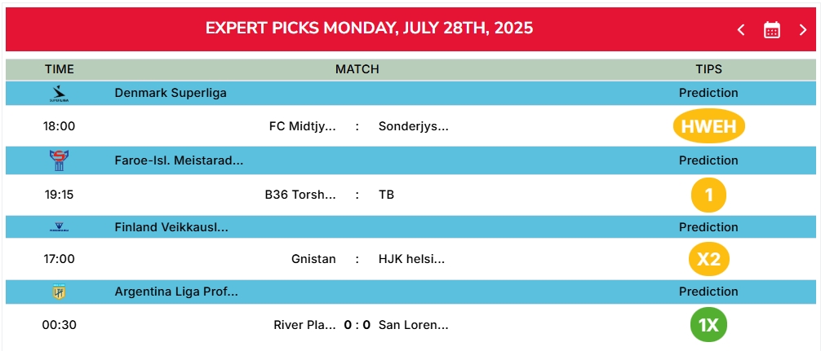
Task: Open the HJK Helsinki team link
Action: coord(411,259)
